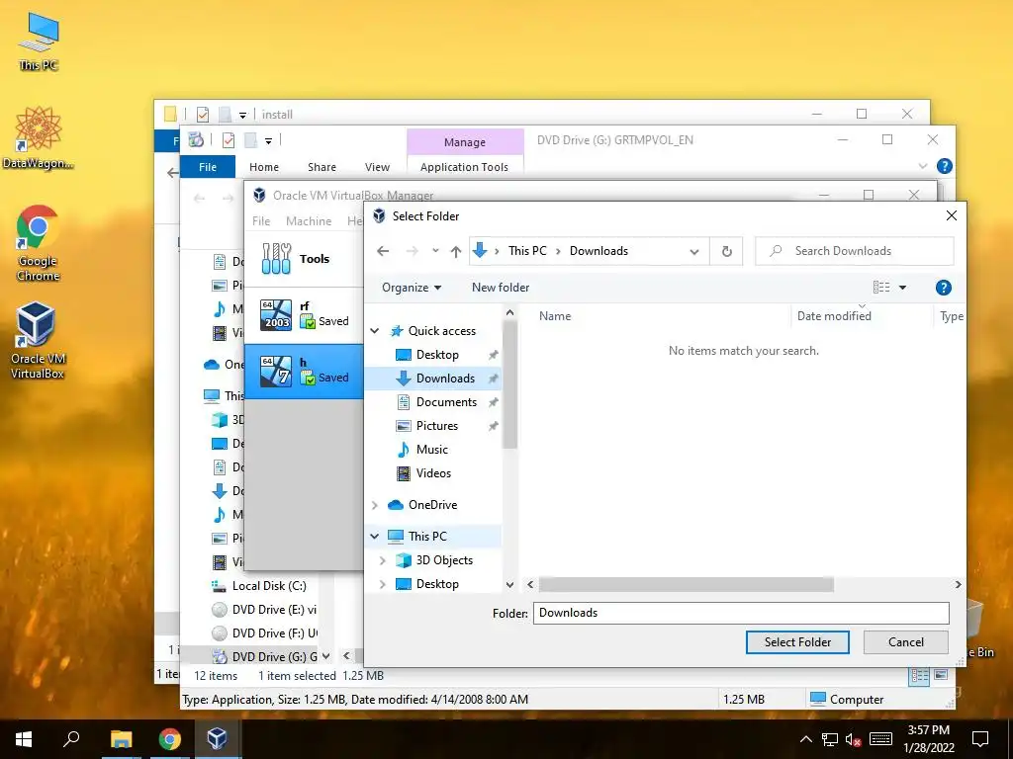This screenshot has width=1013, height=759.
Task: Collapse the This PC tree node
Action: pyautogui.click(x=375, y=537)
